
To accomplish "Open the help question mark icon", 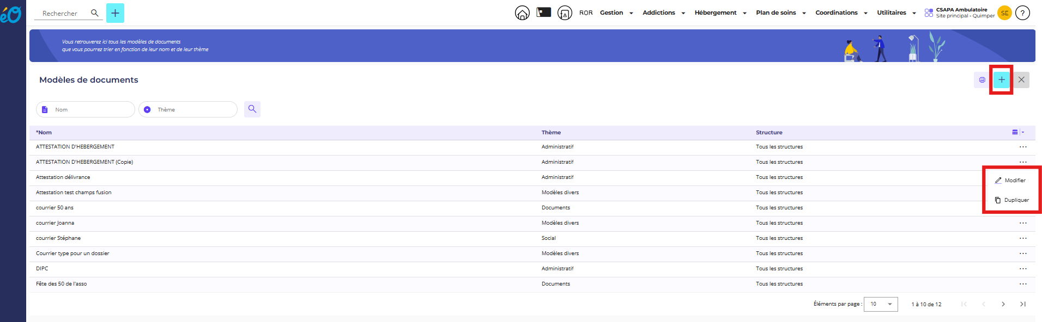I will coord(1022,13).
